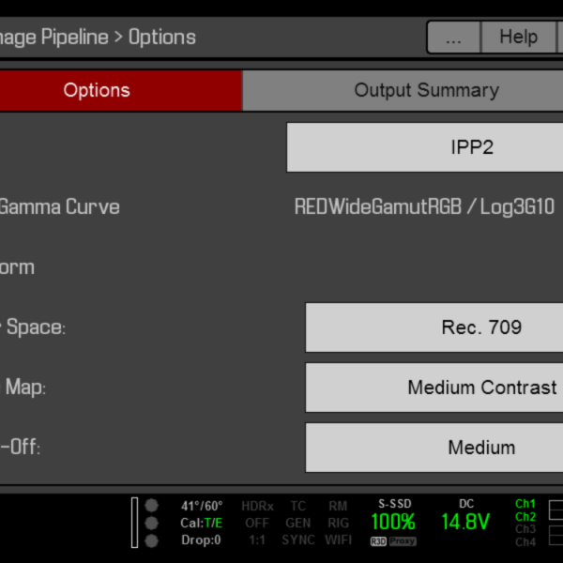Click the REDWideGamutRGB / Log3G10 value
The image size is (563, 563).
[x=424, y=206]
